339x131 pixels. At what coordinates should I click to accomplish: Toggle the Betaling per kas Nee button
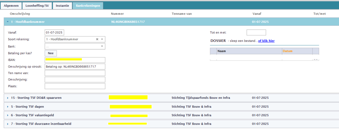click(51, 53)
